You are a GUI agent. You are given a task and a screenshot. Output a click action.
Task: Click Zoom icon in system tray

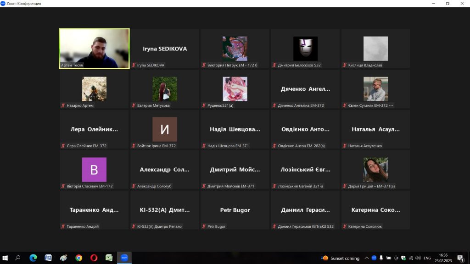tap(374, 258)
